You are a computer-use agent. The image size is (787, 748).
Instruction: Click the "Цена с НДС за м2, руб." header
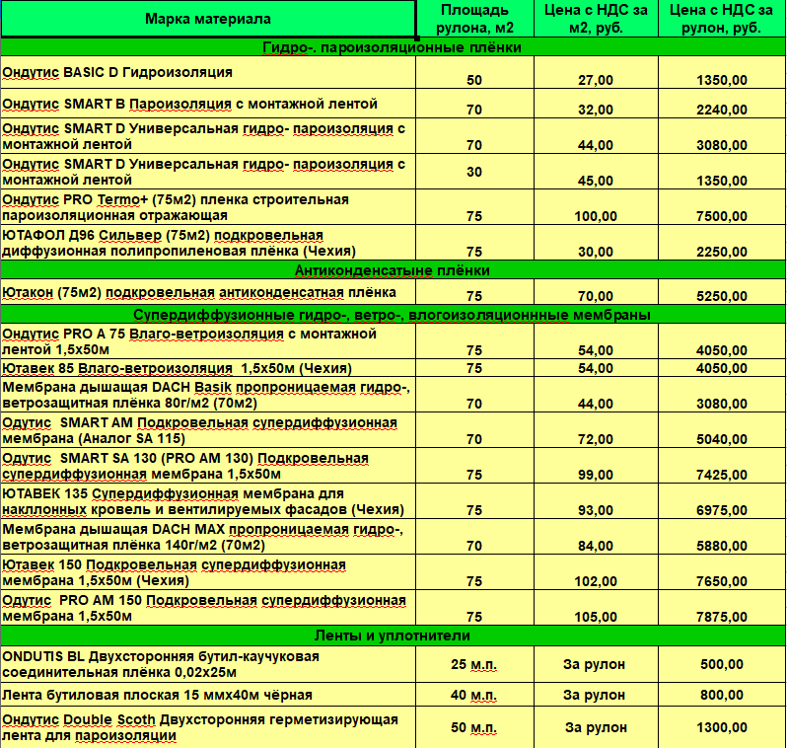[x=596, y=19]
